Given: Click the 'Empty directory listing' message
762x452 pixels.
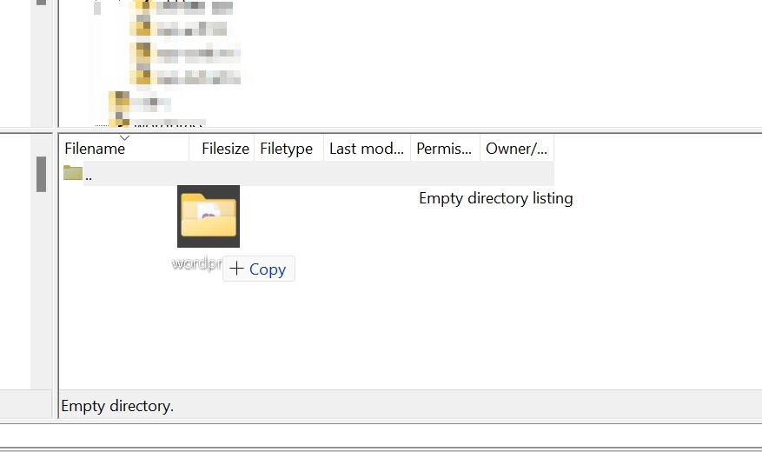Looking at the screenshot, I should [x=495, y=198].
